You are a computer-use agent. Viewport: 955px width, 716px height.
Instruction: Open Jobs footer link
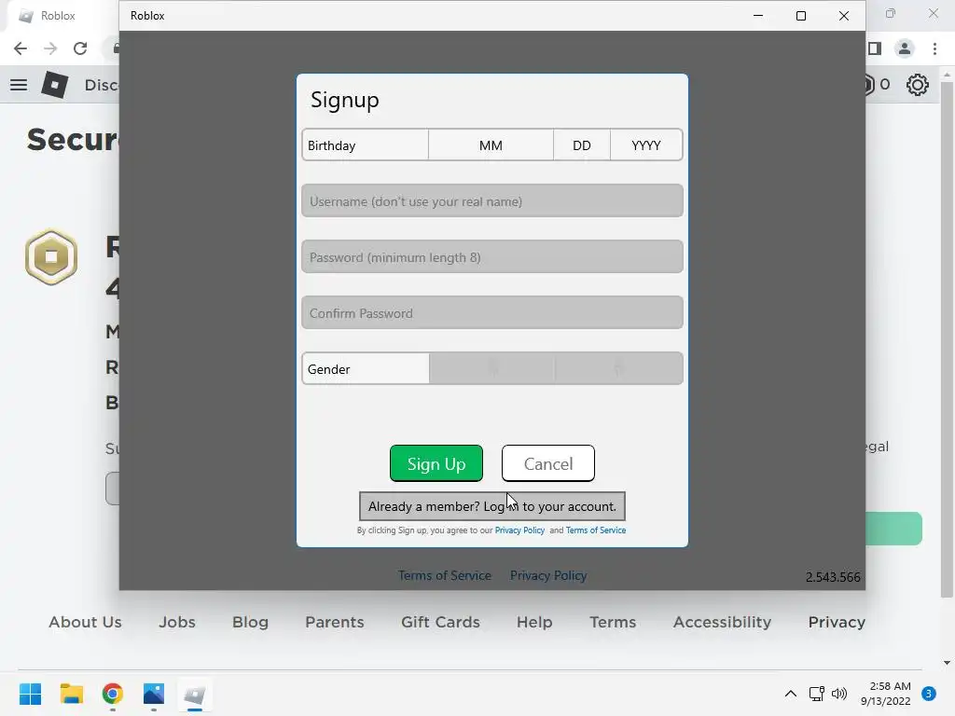click(x=177, y=622)
